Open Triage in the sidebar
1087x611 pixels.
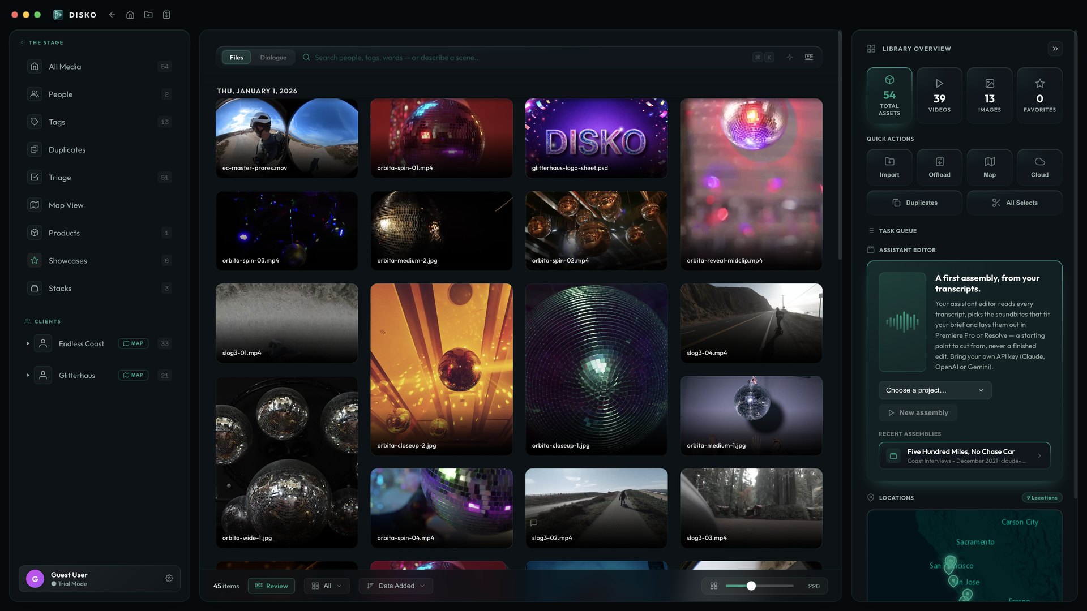coord(100,178)
